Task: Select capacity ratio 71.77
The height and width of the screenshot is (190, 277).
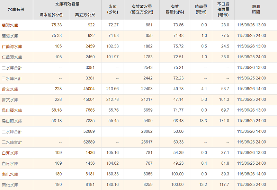Action: (178, 110)
